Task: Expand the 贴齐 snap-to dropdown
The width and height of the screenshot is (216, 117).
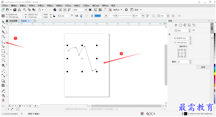Action: point(121,10)
